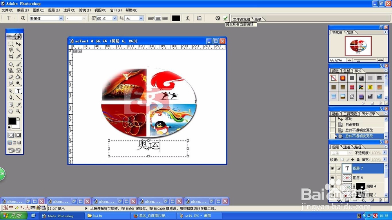Hide layer 图层 6 via eye icon
Image resolution: width=392 pixels, height=220 pixels.
tap(332, 178)
